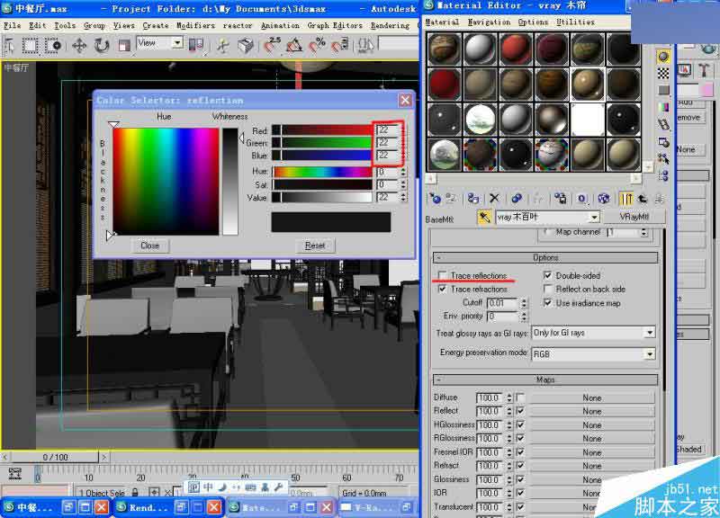Select the Move tool in main toolbar
Screen dimensions: 720x518
coord(77,44)
